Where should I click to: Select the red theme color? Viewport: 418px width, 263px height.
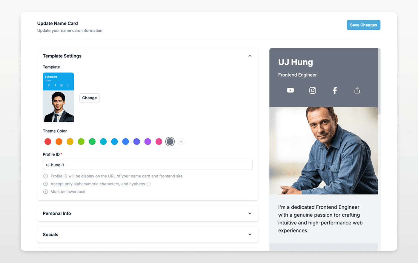coord(48,142)
